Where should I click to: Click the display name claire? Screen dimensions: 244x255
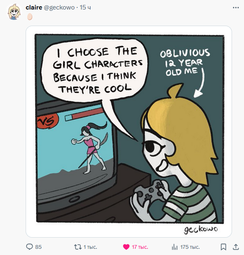(x=34, y=7)
